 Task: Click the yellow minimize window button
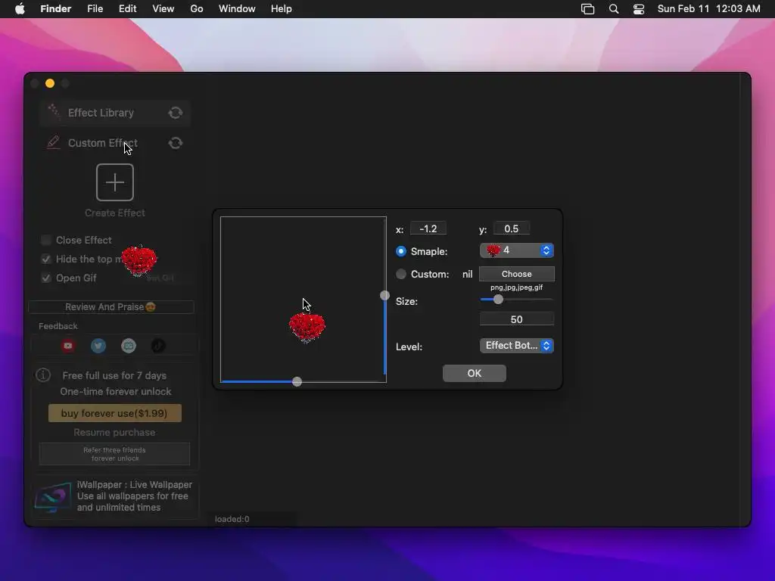(50, 83)
